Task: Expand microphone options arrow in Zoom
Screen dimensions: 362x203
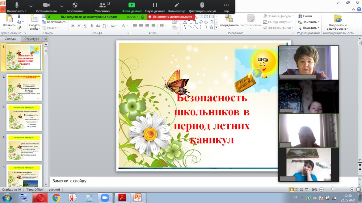Action: [31, 6]
